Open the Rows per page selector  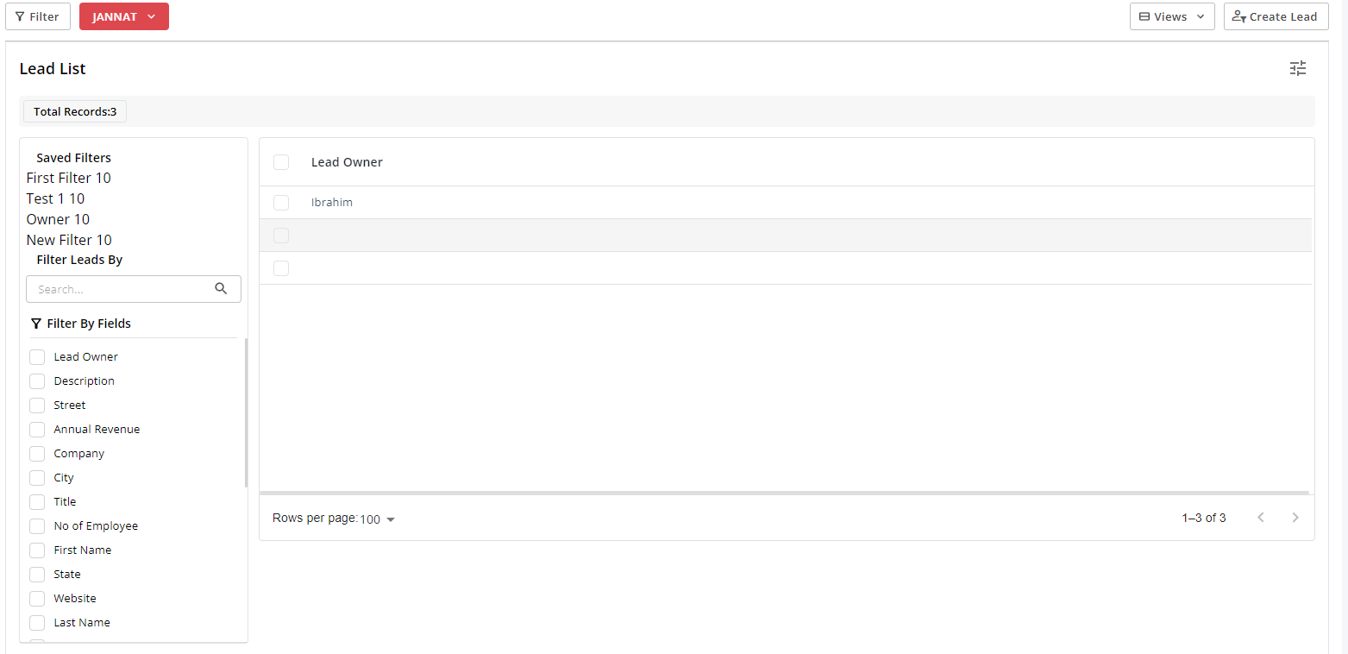coord(377,519)
